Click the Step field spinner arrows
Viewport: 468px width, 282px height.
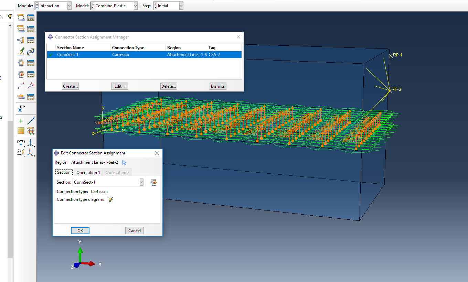point(155,6)
